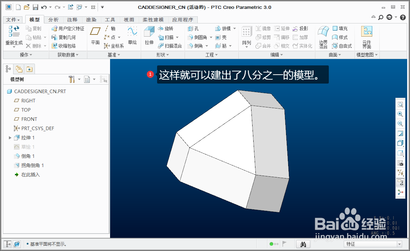Select the Freestyle (自由式) tool
410x251 pixels.
(342, 46)
